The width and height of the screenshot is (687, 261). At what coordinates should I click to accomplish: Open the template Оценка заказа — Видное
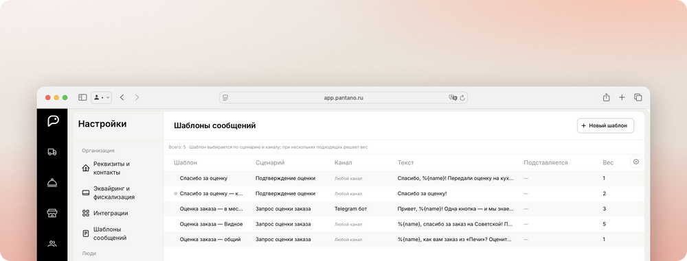click(211, 224)
